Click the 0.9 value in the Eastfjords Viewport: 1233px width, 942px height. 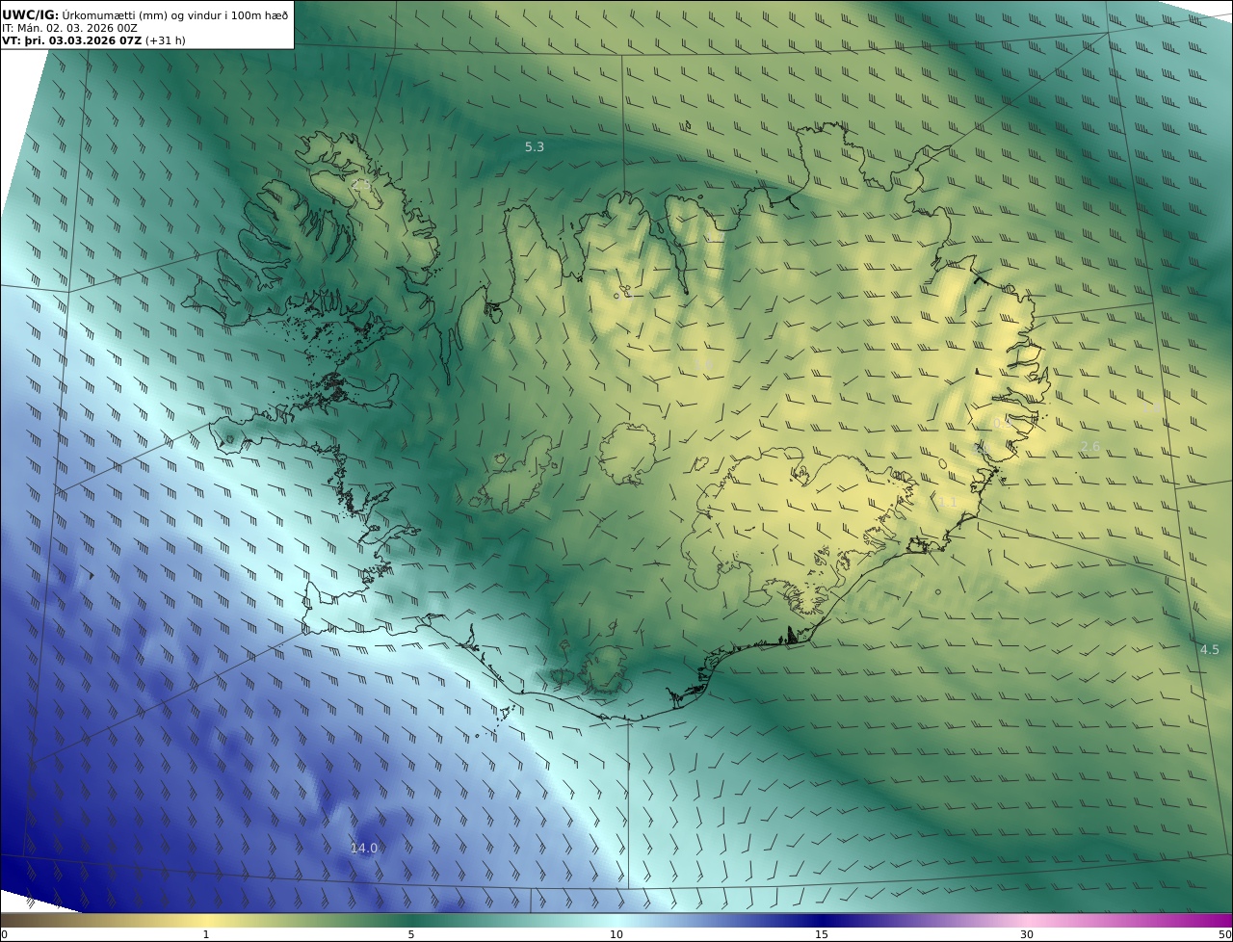tap(1003, 423)
